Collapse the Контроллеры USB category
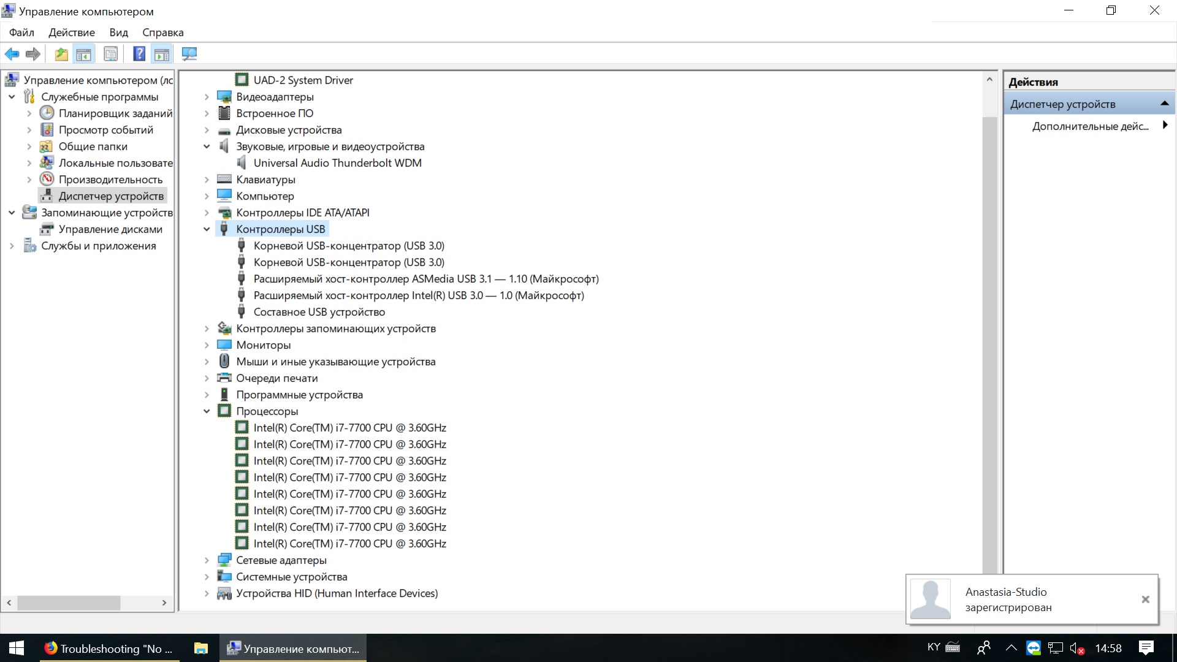Screen dimensions: 1177x662 (207, 229)
